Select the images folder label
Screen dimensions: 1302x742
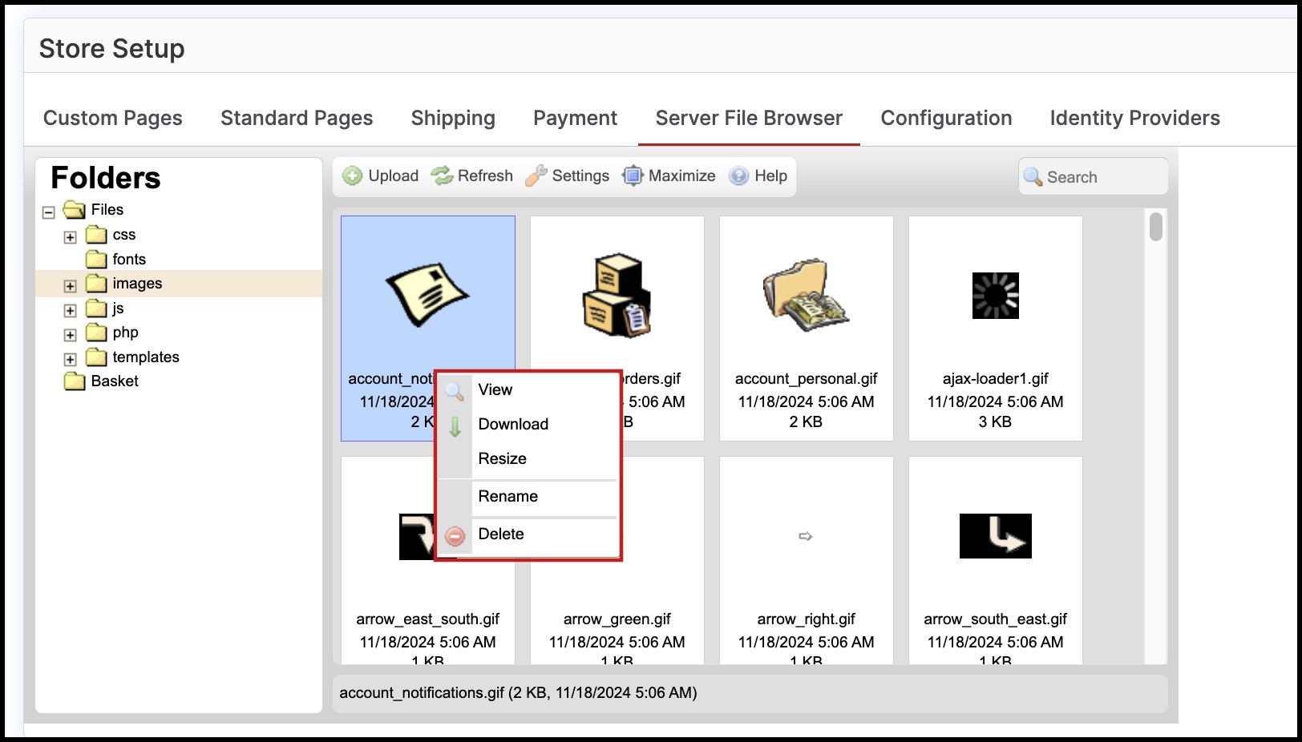pos(137,284)
